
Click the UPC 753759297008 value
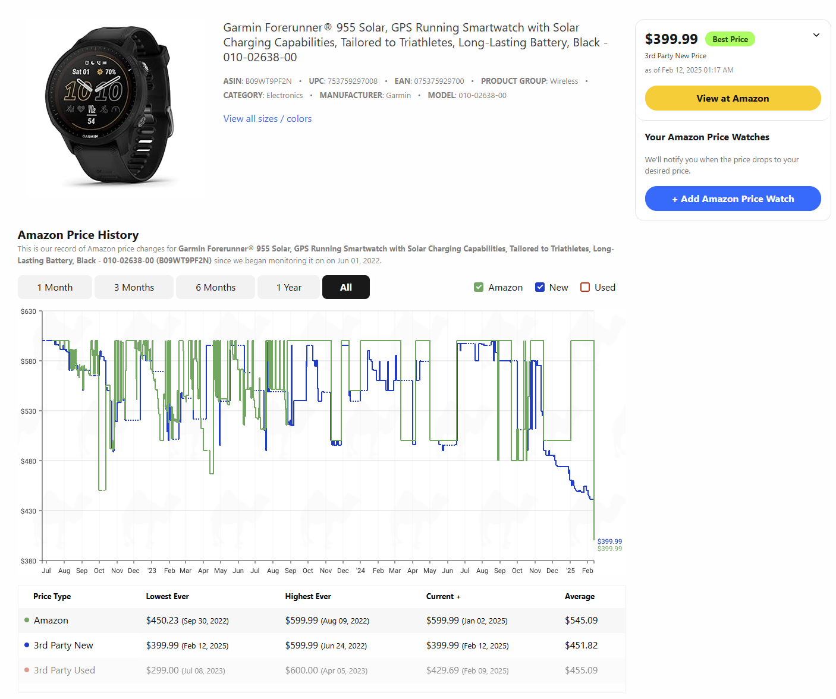coord(353,81)
